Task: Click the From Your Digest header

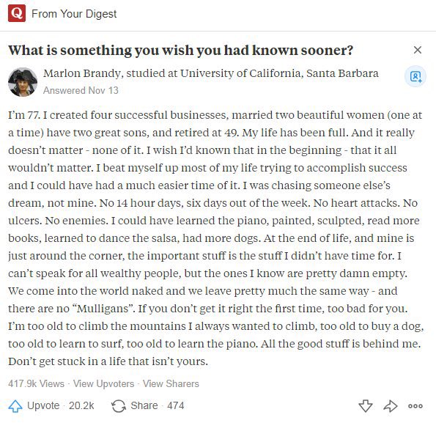Action: point(74,14)
